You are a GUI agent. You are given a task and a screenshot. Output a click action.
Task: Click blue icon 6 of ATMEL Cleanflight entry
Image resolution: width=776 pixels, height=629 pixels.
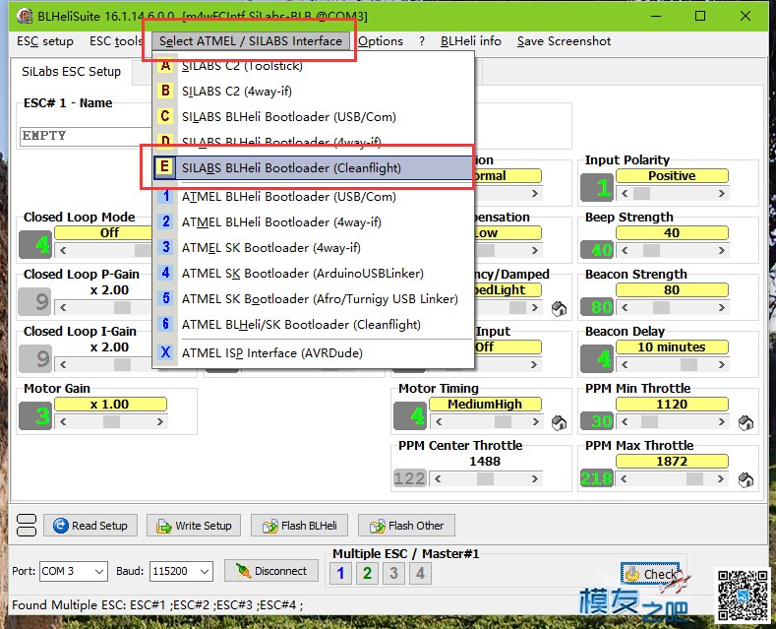[166, 324]
